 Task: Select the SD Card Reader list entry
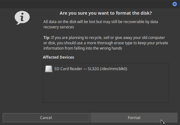tap(106, 69)
